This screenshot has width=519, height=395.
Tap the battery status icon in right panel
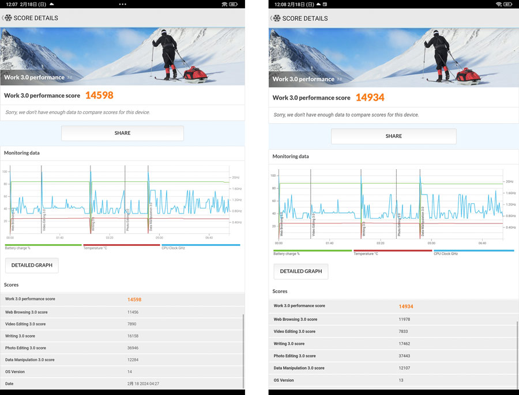click(x=509, y=4)
